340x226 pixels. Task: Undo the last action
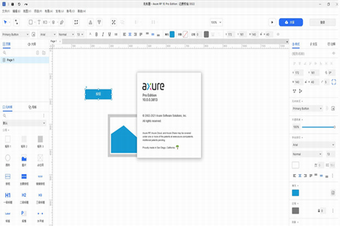pyautogui.click(x=19, y=4)
